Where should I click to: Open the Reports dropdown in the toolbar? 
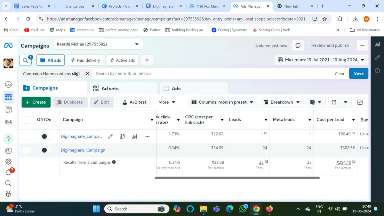click(x=316, y=102)
